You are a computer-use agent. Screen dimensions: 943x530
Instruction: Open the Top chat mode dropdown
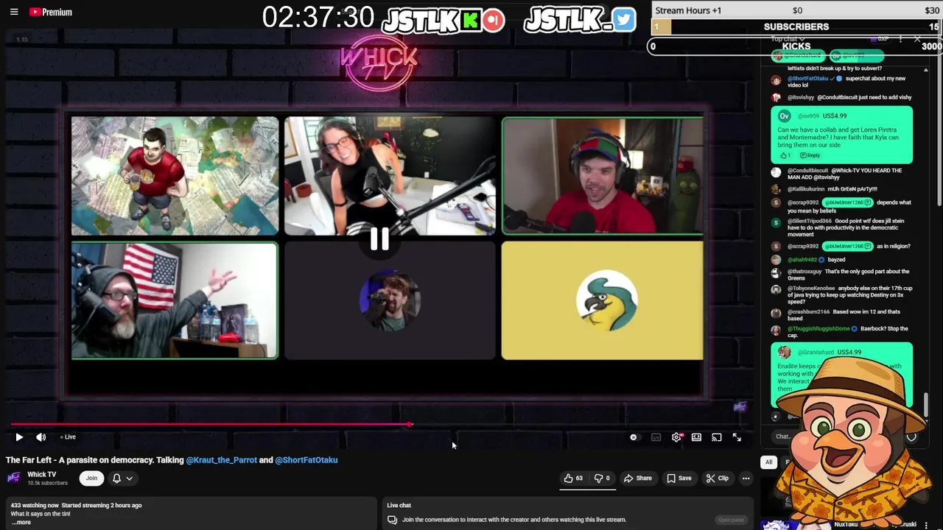tap(788, 38)
